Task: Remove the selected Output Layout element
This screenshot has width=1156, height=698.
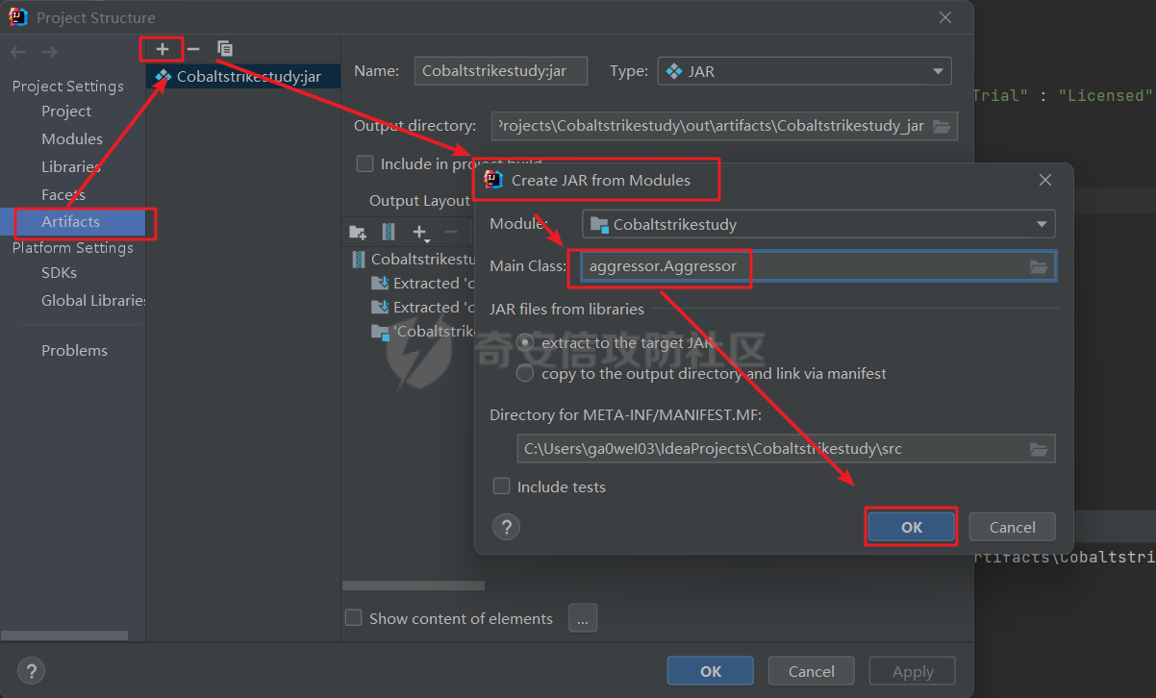Action: (x=450, y=232)
